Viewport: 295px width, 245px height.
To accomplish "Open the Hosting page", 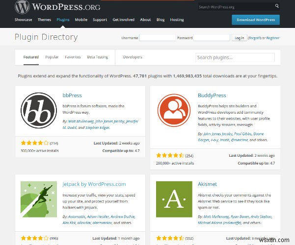I will click(177, 20).
